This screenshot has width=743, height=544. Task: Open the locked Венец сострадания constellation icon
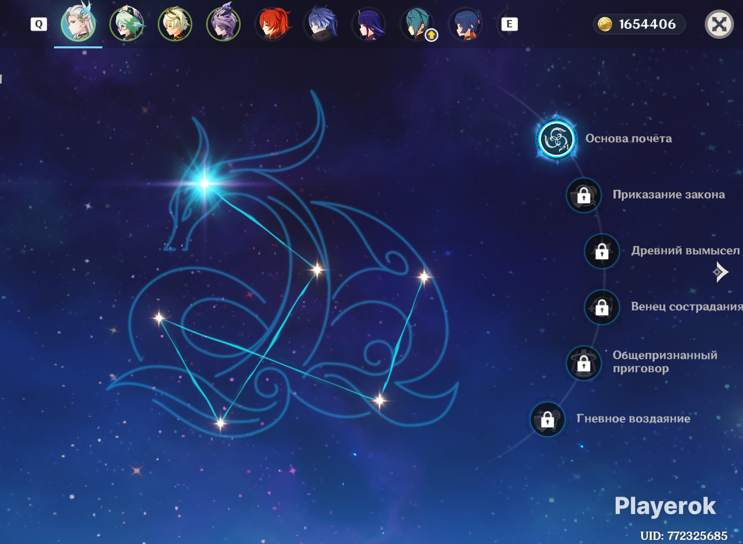point(601,307)
